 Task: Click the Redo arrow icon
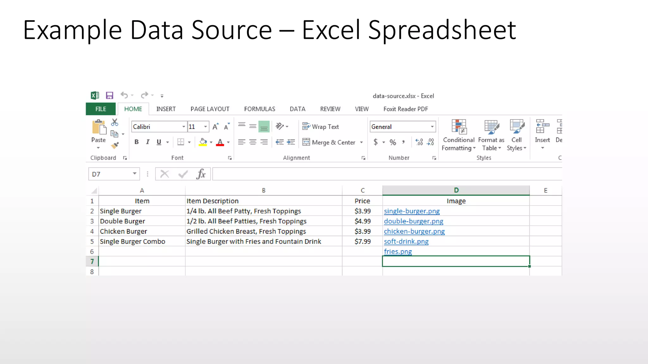point(144,95)
